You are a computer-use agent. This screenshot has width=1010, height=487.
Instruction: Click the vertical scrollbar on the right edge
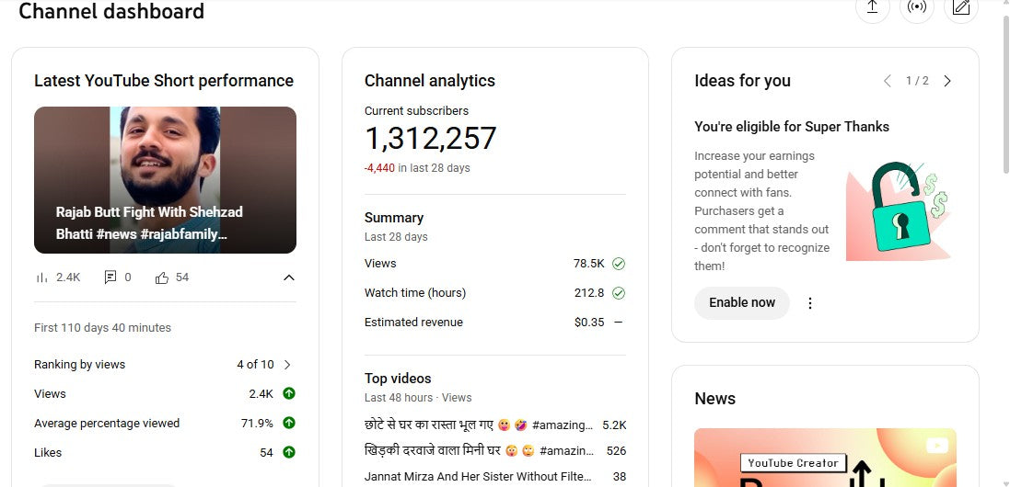[1004, 92]
